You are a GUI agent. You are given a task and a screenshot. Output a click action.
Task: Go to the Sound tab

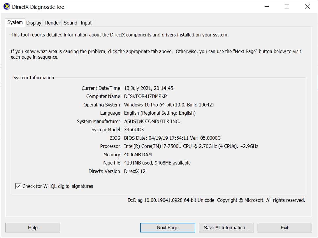(x=71, y=23)
